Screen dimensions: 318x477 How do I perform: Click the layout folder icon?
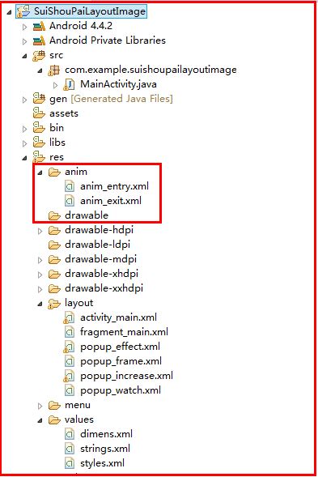54,304
